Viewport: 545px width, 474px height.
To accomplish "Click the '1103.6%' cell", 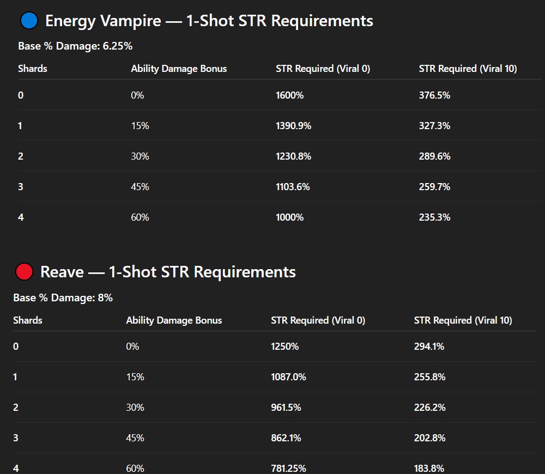I will (x=293, y=187).
